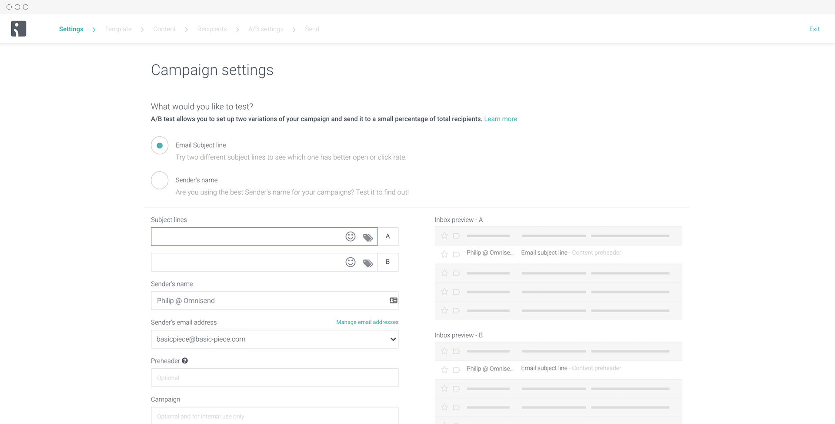Click the 'Inbox preview - B' label
Viewport: 835px width, 424px height.
coord(458,335)
